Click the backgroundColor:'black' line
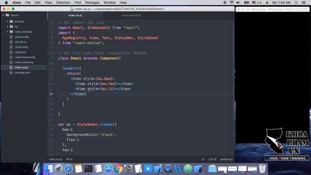 [x=91, y=135]
